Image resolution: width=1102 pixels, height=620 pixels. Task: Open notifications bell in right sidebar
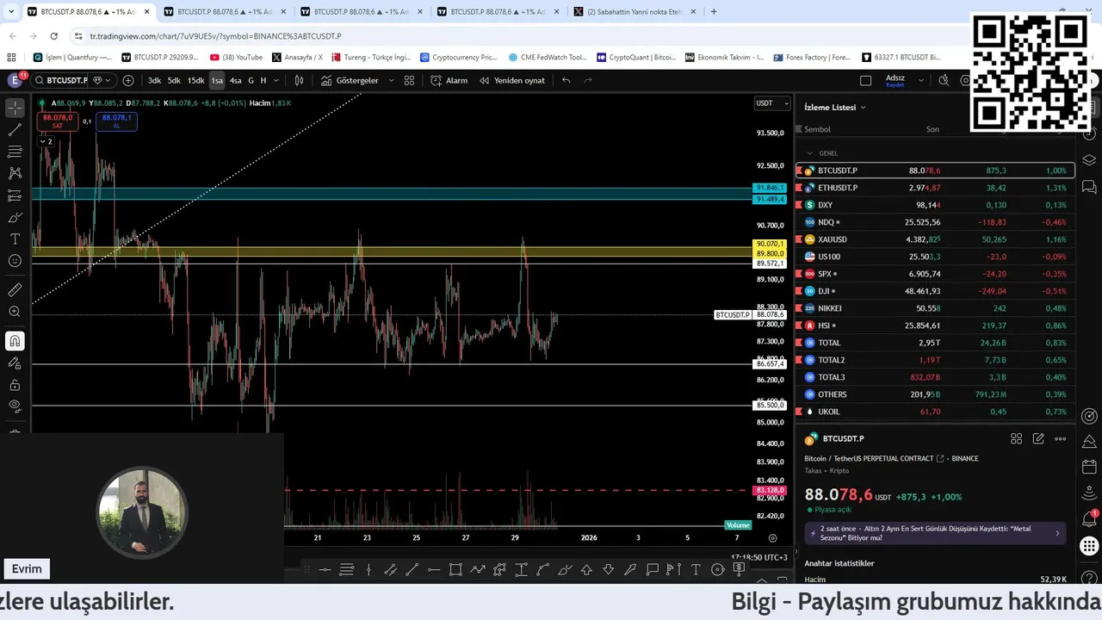tap(1089, 519)
